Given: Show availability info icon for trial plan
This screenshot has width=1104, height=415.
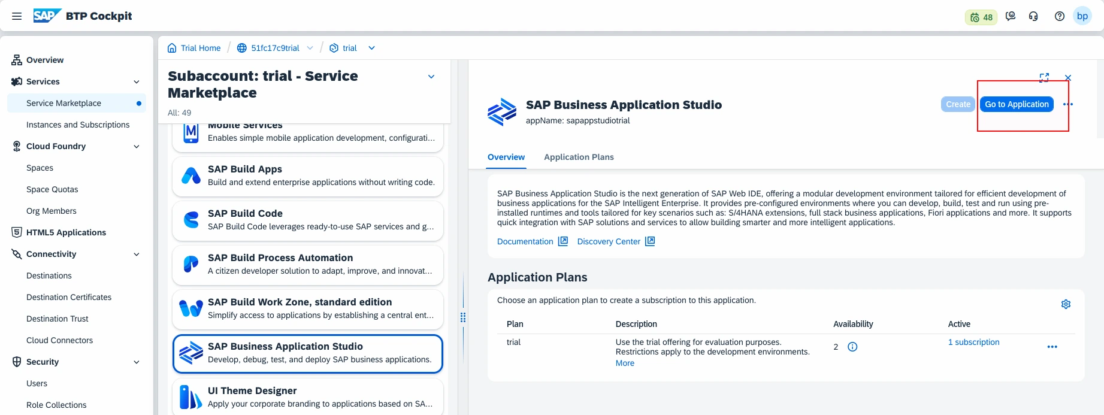Looking at the screenshot, I should 852,347.
